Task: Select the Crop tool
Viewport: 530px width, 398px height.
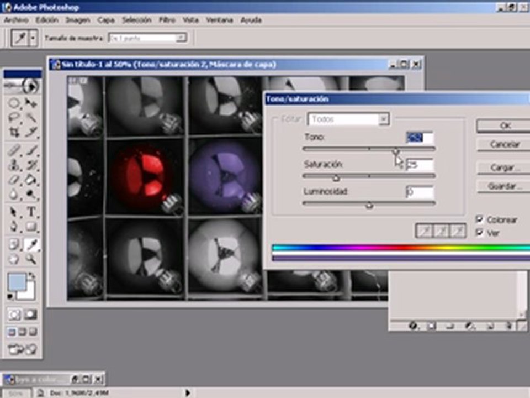Action: 14,132
